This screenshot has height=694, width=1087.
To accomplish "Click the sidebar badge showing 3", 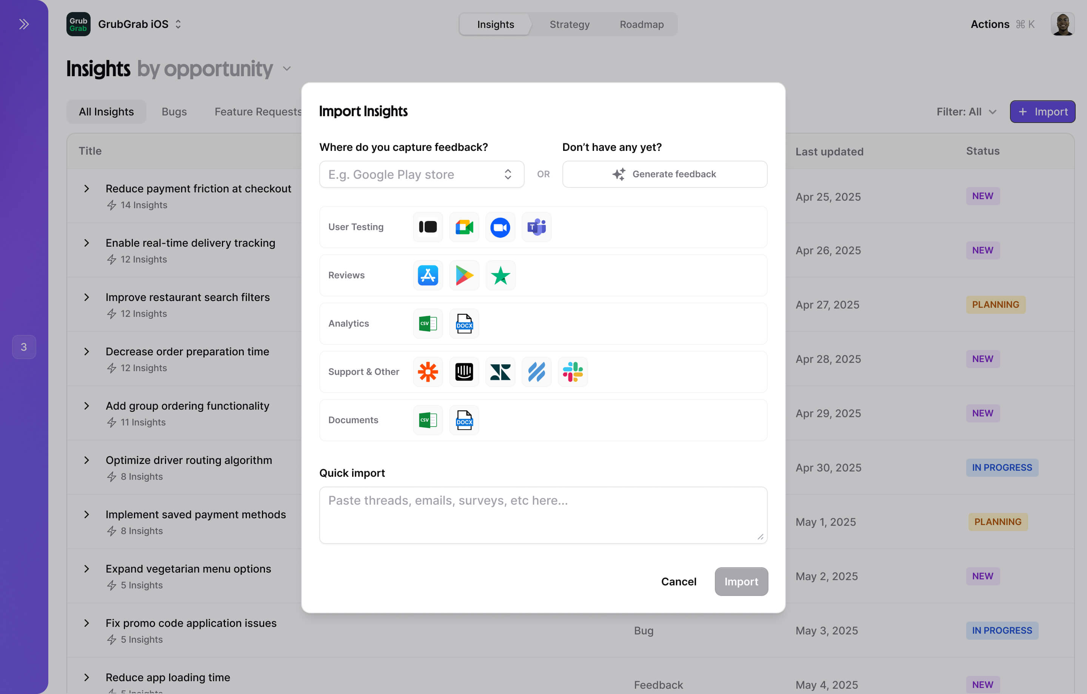I will click(24, 347).
